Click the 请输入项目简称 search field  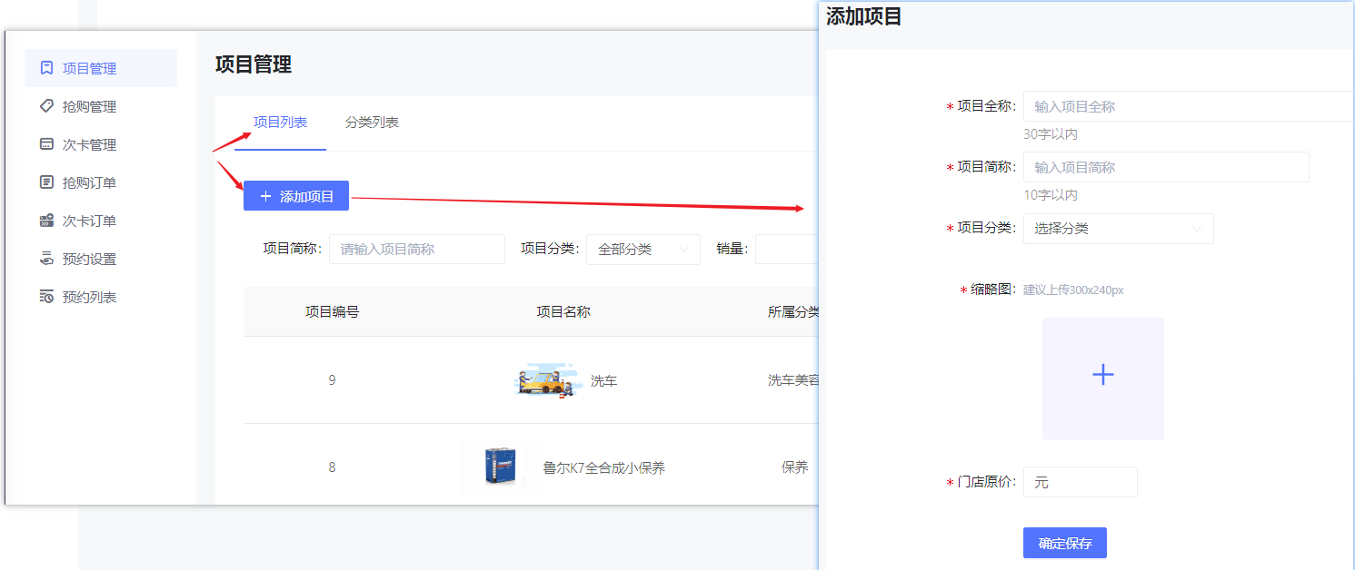click(x=416, y=249)
